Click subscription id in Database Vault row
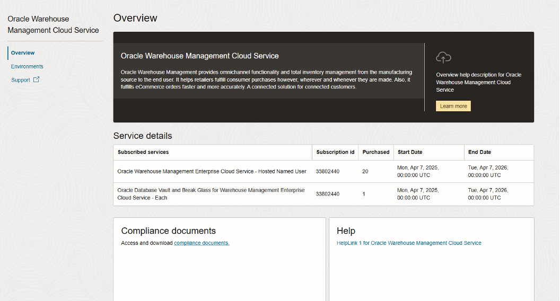Screen dimensions: 560x301 click(328, 194)
